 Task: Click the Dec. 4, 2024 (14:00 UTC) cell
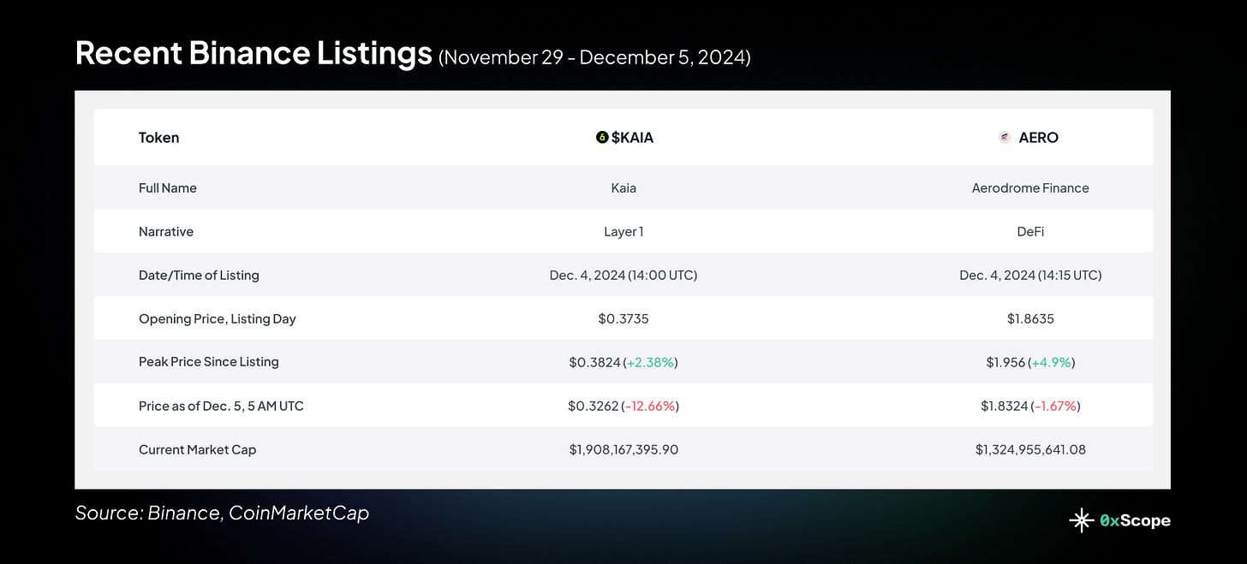[623, 275]
